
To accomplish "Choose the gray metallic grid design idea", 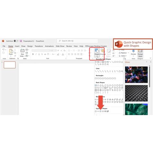I will (x=136, y=93).
